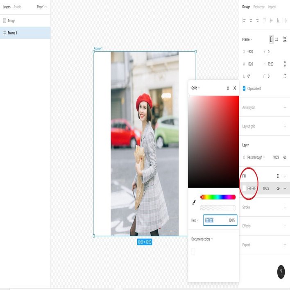Toggle FFFFFF fill visibility eye
This screenshot has width=290, height=290.
coord(278,188)
